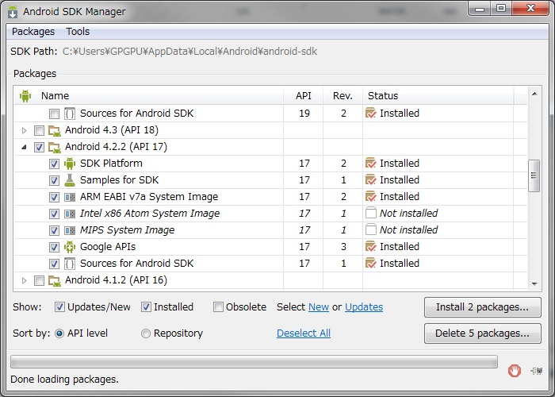555x397 pixels.
Task: Expand the Android 4.1.2 (API 16) node
Action: (24, 280)
